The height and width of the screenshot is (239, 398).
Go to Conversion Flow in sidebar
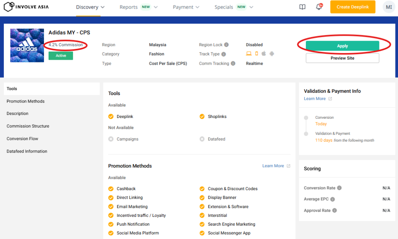pyautogui.click(x=22, y=139)
